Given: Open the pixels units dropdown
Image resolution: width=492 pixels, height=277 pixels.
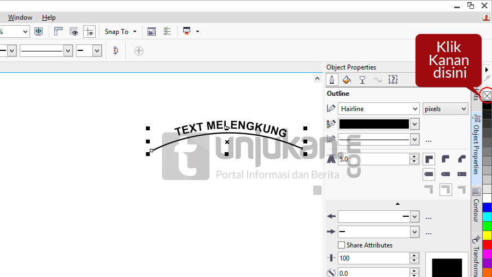Looking at the screenshot, I should [x=445, y=109].
